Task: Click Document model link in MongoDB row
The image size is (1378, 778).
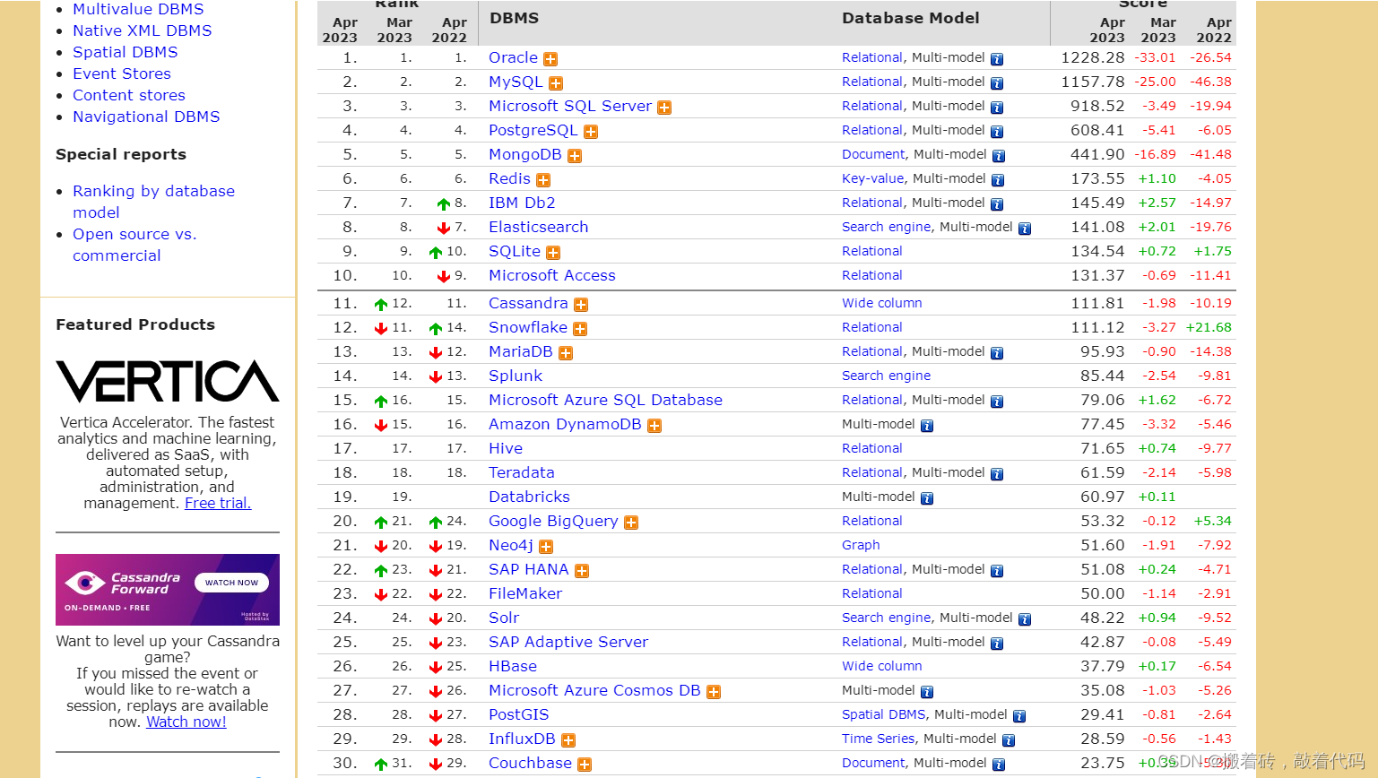Action: pyautogui.click(x=874, y=154)
